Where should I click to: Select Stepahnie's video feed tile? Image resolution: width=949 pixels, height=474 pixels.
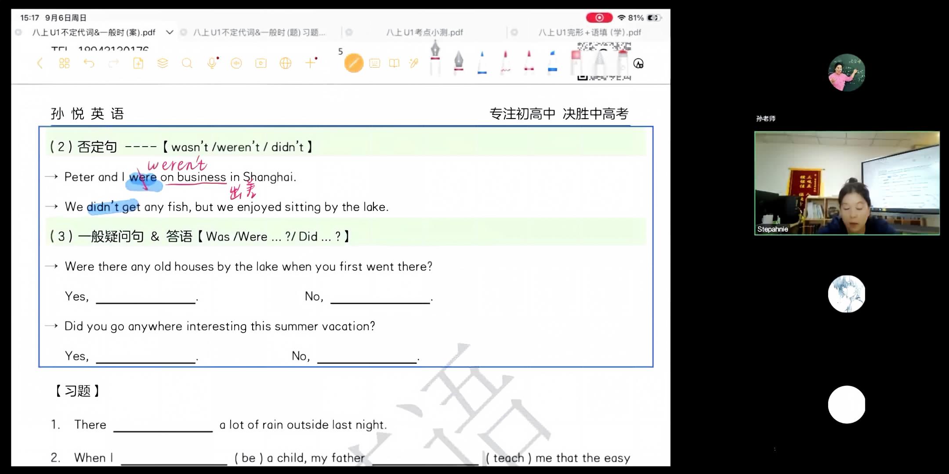pyautogui.click(x=847, y=183)
